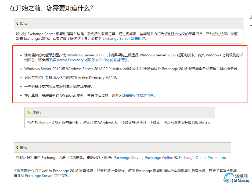This screenshot has width=252, height=185.
Task: Click bullet about Windows Server 2012 R2 完全安装选项
Action: 132,69
